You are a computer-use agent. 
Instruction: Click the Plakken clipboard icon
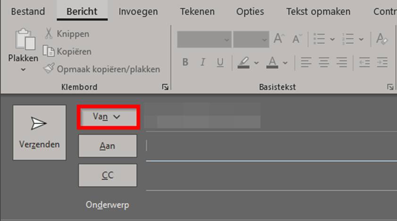pos(23,41)
